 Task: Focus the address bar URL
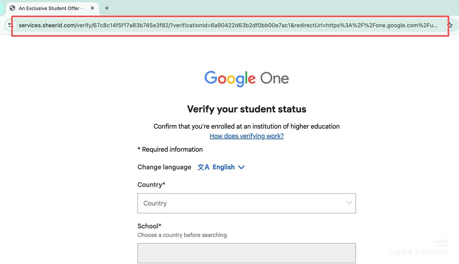(228, 25)
